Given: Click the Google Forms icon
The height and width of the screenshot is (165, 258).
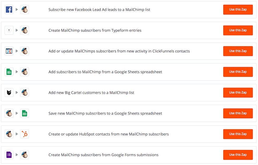Looking at the screenshot, I should point(9,155).
